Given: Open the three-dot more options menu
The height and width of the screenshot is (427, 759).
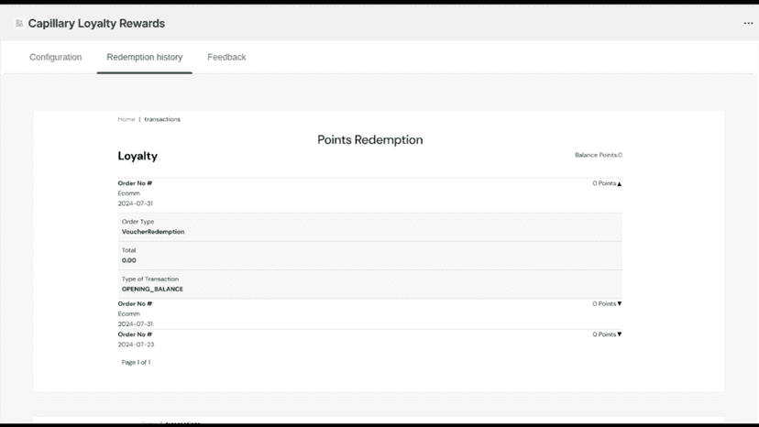Looking at the screenshot, I should click(748, 23).
